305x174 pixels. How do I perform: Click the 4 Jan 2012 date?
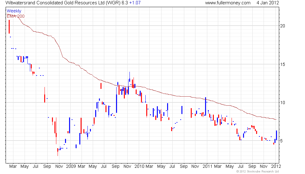pyautogui.click(x=268, y=3)
